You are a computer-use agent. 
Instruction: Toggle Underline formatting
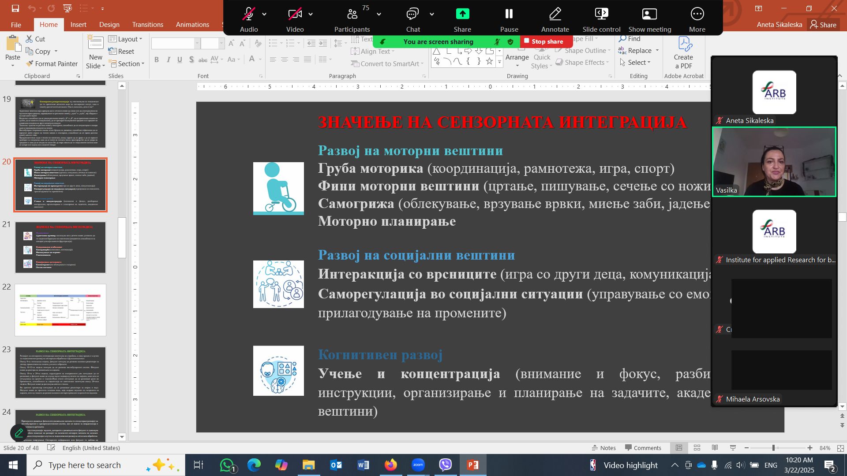point(180,59)
